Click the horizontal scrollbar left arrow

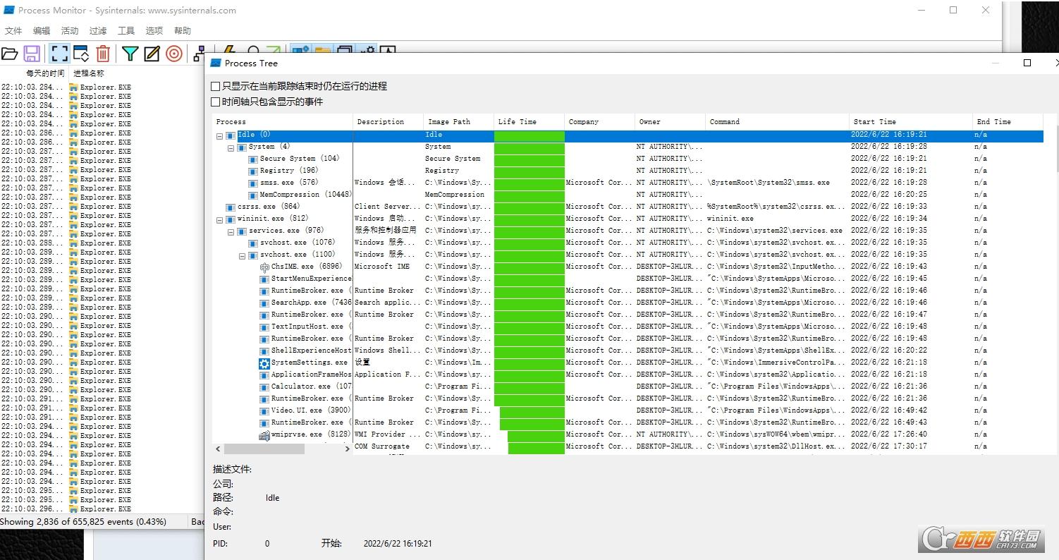pos(218,449)
